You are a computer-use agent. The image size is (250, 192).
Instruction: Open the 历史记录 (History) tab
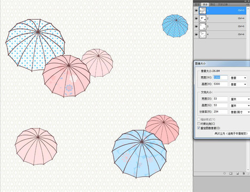point(223,4)
